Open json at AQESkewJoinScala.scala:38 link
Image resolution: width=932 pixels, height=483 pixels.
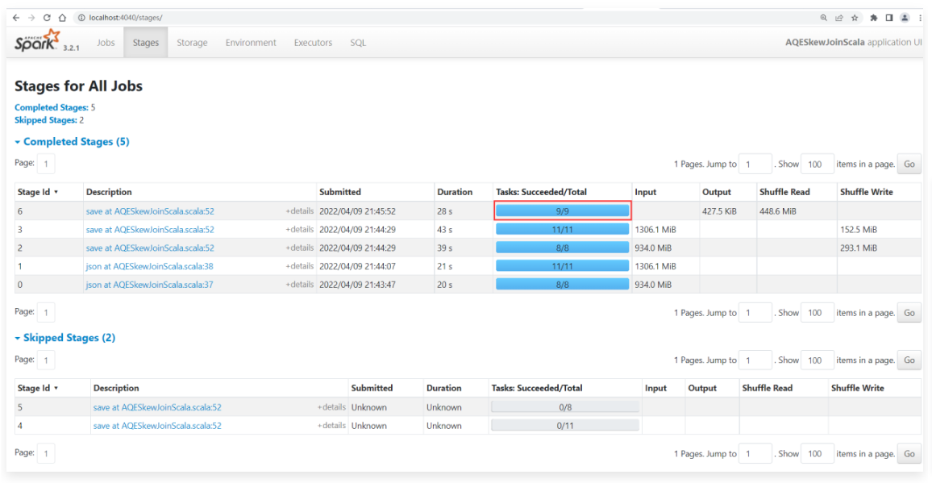click(x=149, y=266)
